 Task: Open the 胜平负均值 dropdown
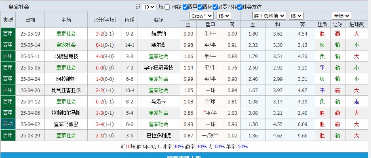click(269, 16)
